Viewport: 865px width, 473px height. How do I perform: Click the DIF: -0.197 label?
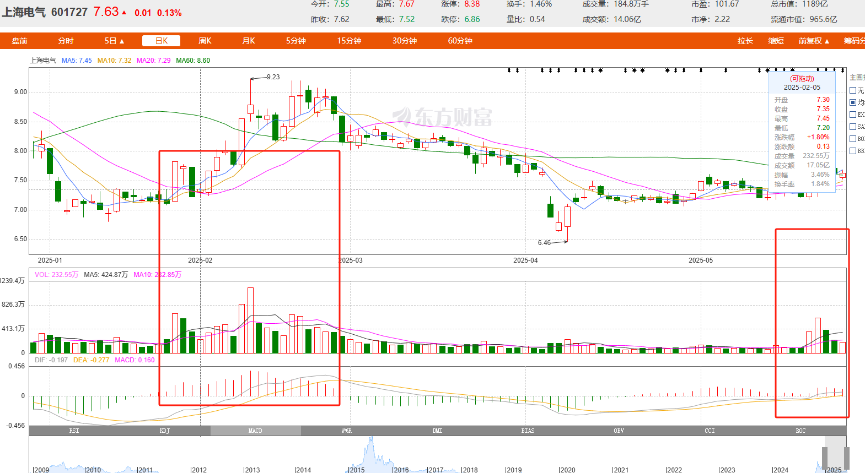pos(51,360)
